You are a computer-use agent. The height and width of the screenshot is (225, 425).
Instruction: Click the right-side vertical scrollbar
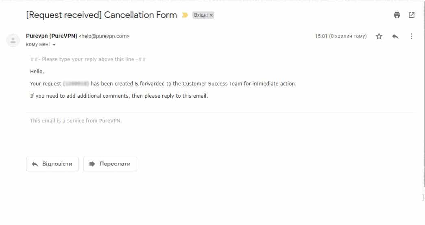423,95
